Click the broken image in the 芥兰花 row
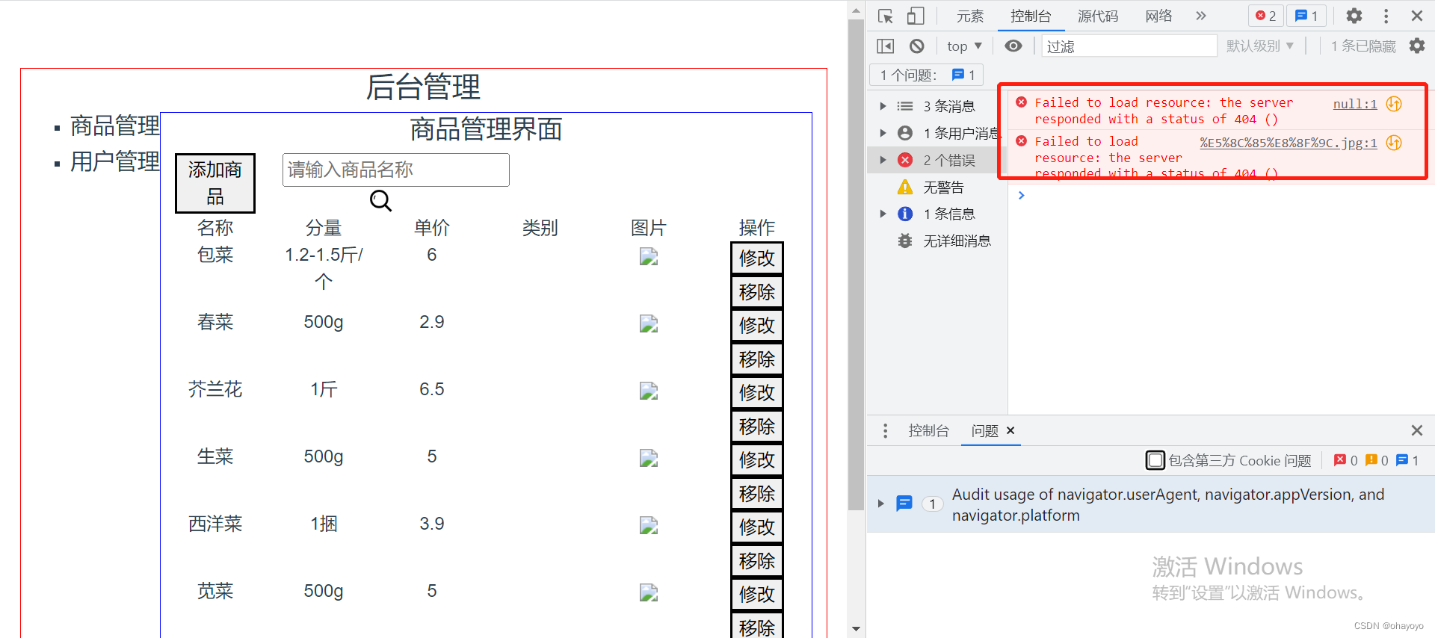Screen dimensions: 1435x638 pyautogui.click(x=649, y=391)
